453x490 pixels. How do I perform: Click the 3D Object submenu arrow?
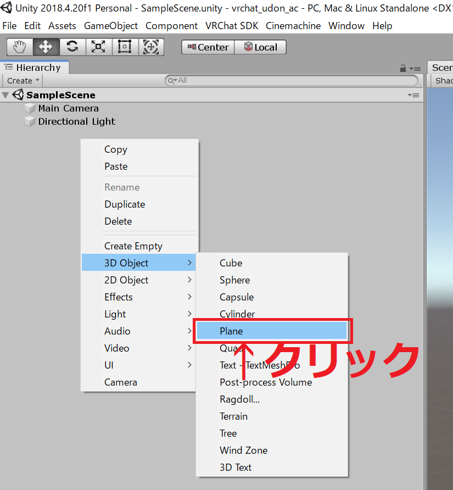click(189, 263)
